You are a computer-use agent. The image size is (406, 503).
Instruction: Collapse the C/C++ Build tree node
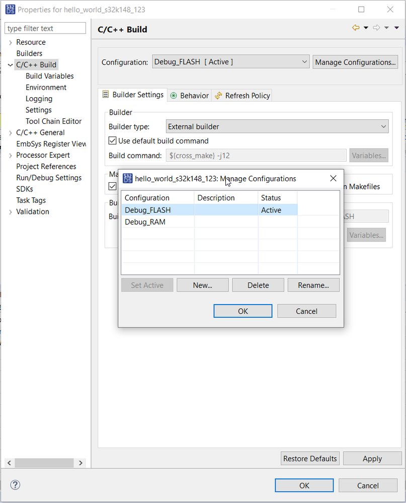11,65
